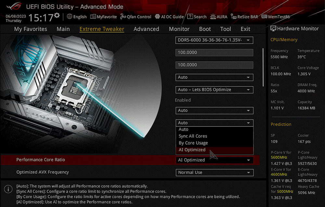Click the 5000MHz cache value
The image size is (325, 207).
pos(285,191)
